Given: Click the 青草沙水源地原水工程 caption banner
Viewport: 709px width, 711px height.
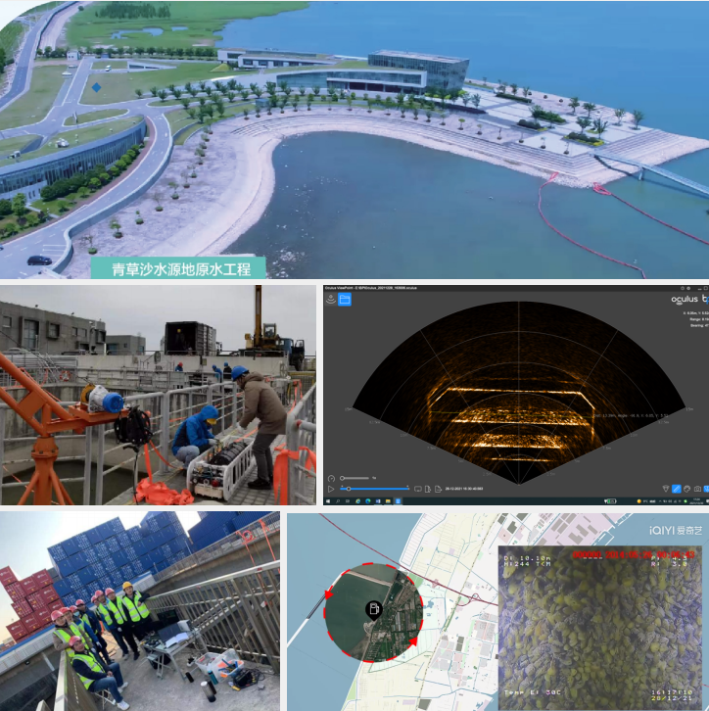Looking at the screenshot, I should pyautogui.click(x=171, y=268).
